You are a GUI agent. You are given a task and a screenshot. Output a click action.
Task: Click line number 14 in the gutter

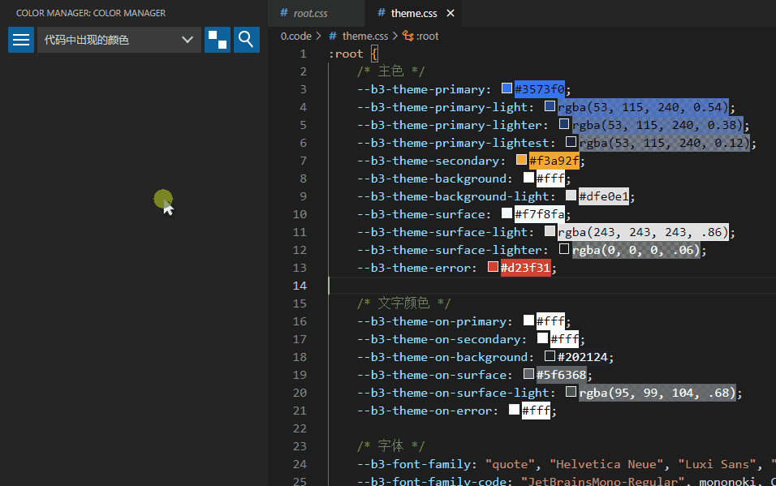[x=300, y=286]
